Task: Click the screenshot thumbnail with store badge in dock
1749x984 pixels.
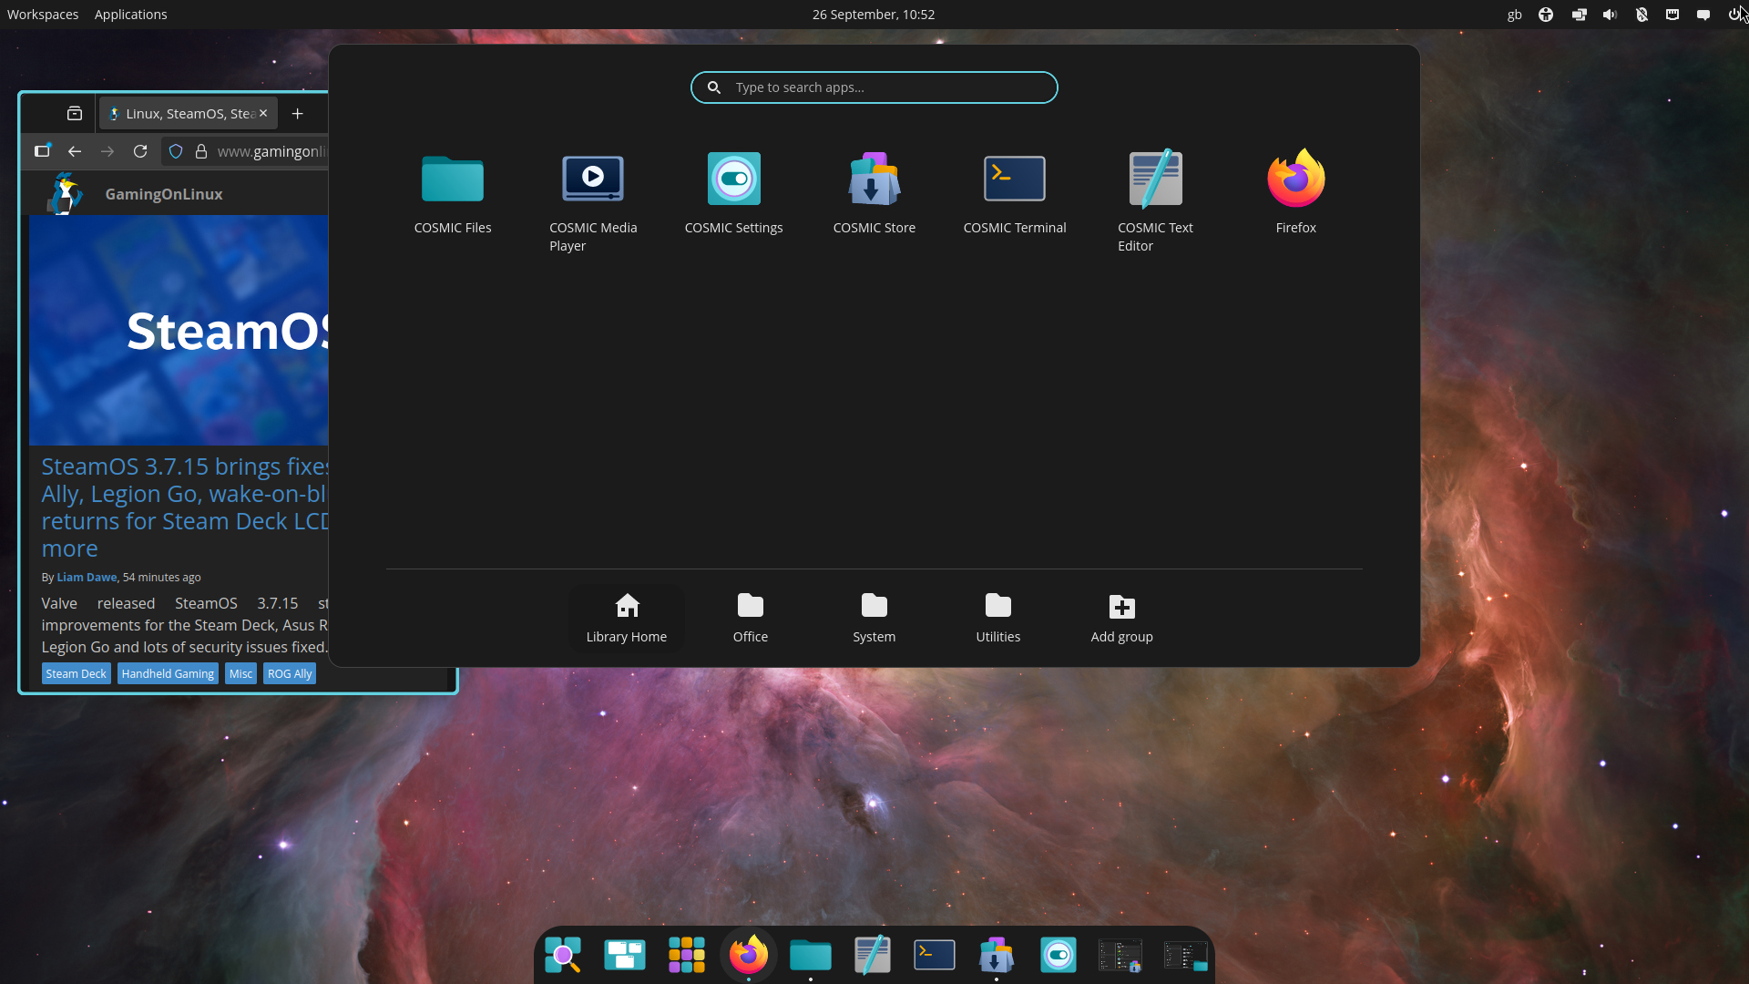Action: (1120, 955)
